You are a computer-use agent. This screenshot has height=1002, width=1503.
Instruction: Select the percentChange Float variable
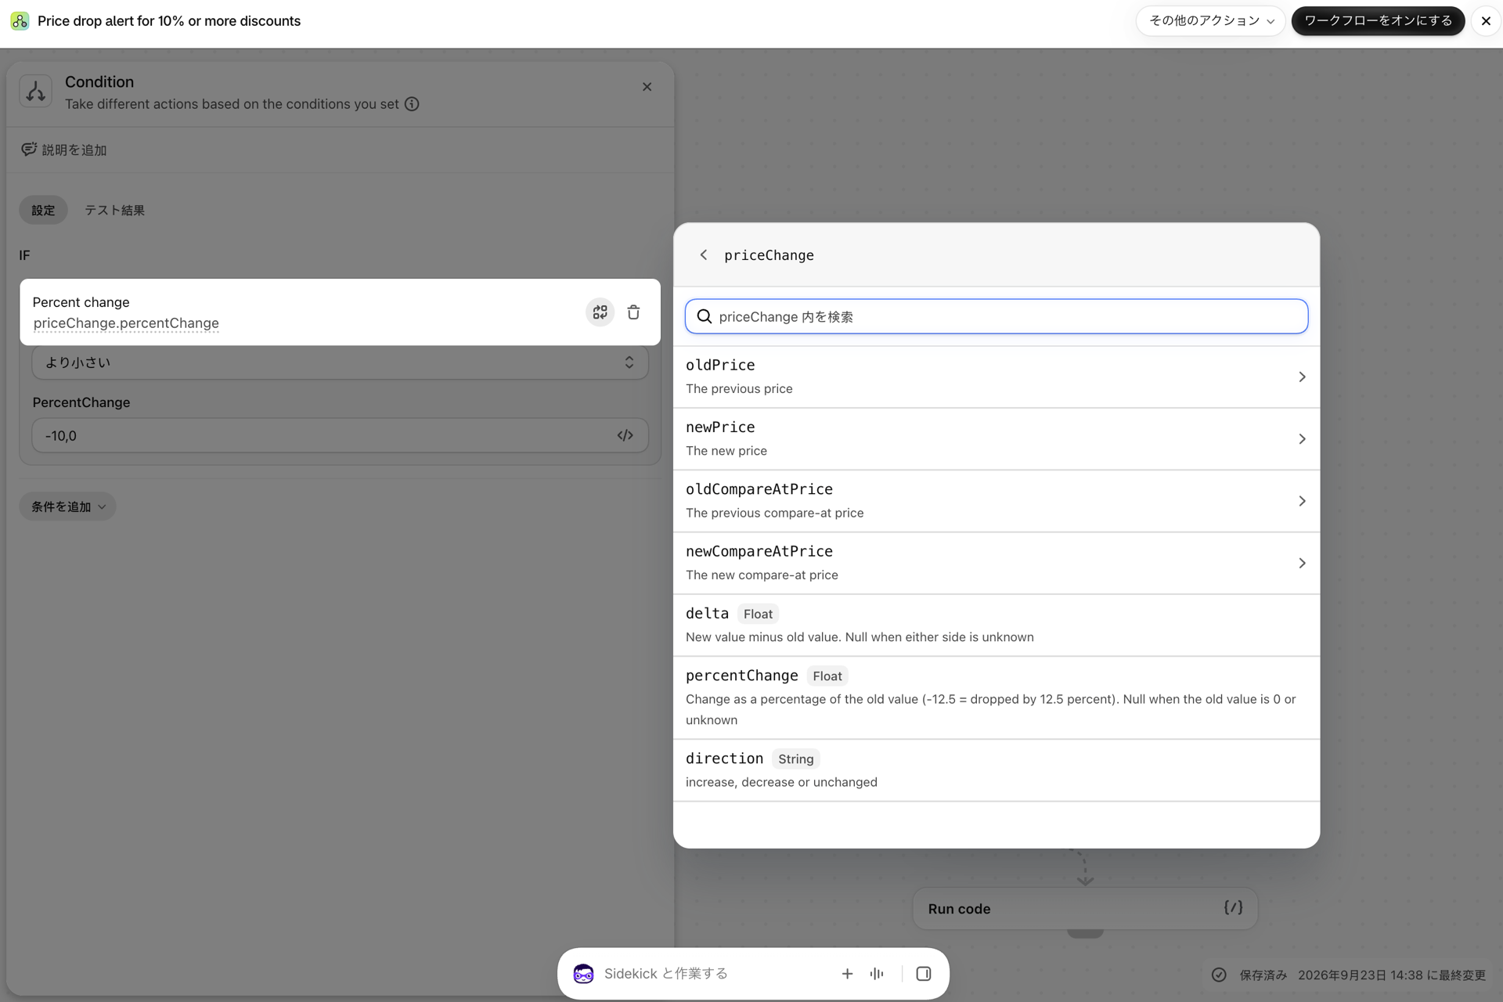click(996, 697)
